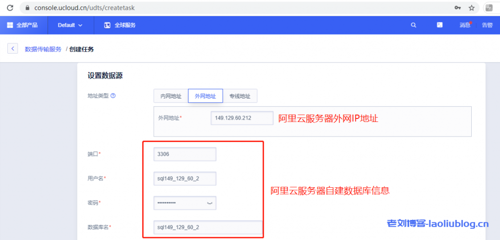The height and width of the screenshot is (240, 500).
Task: Bookmark this page with the star icon
Action: pyautogui.click(x=471, y=8)
